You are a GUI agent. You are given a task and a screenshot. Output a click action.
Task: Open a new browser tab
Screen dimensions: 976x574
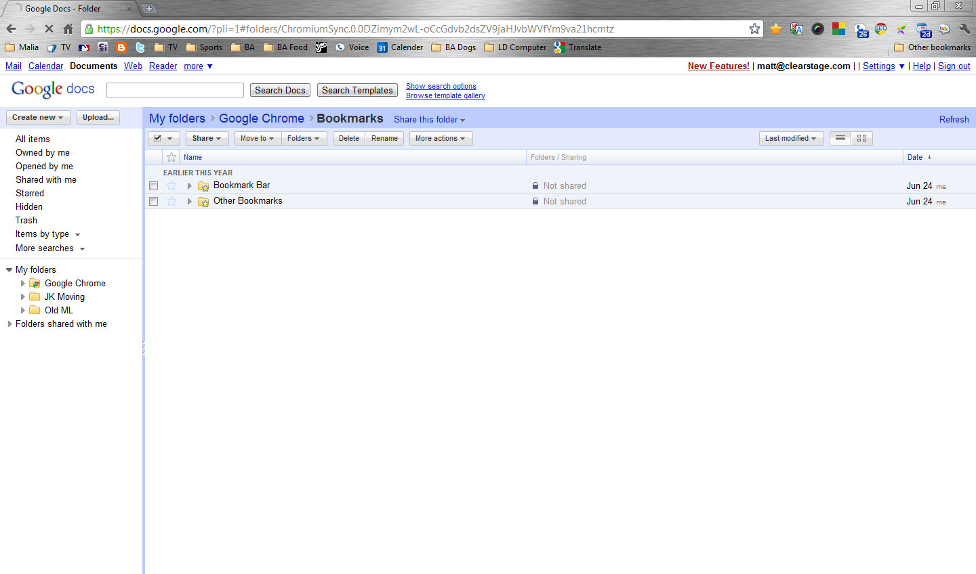[149, 9]
